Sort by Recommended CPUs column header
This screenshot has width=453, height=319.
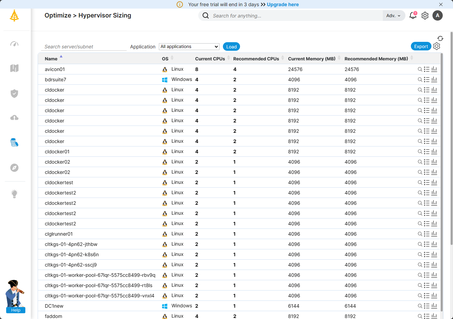[256, 59]
